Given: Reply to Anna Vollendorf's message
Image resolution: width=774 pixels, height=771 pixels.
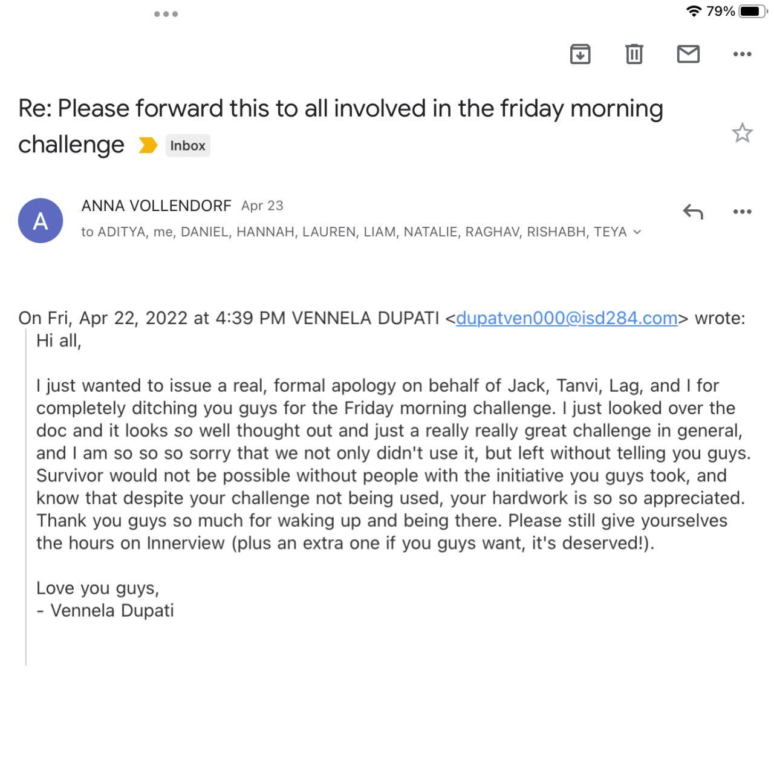Looking at the screenshot, I should point(693,212).
